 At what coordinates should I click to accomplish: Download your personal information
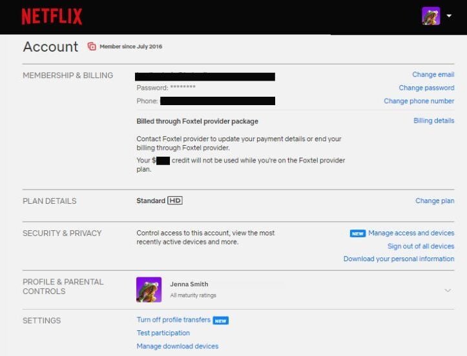coord(399,259)
